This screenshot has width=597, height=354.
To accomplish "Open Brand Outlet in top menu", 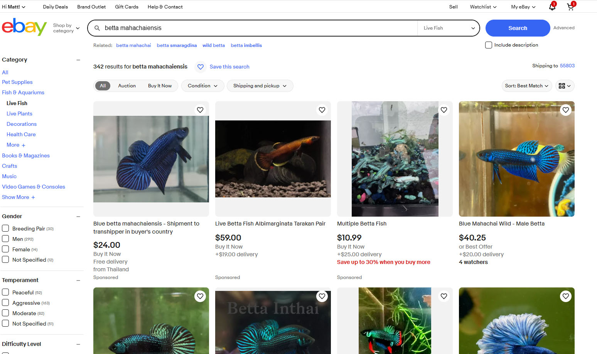I will 91,7.
